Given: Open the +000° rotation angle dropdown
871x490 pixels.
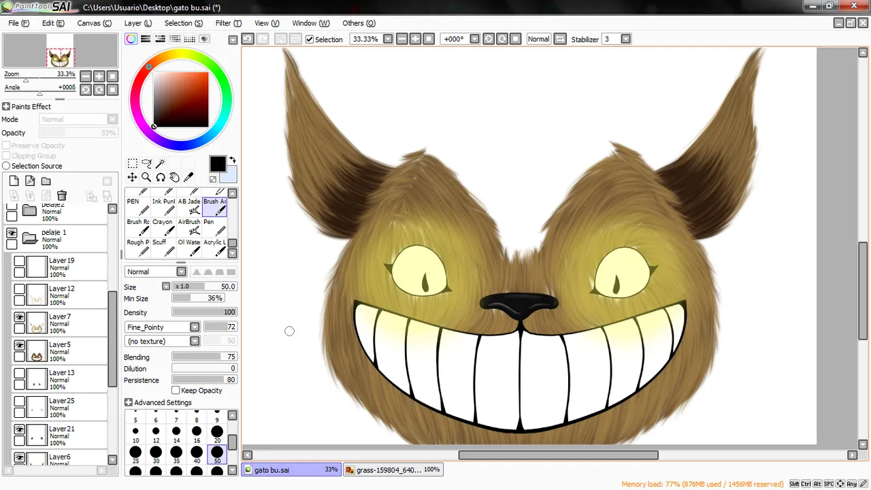Looking at the screenshot, I should pos(475,39).
